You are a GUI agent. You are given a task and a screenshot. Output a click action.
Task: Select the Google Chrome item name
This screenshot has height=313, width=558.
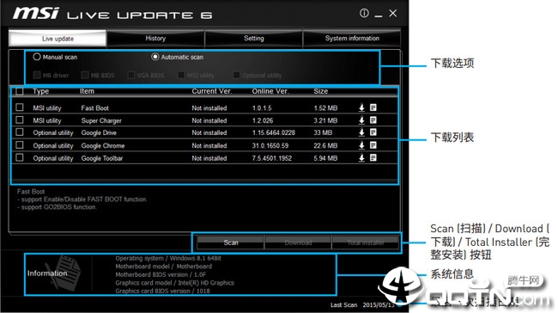pyautogui.click(x=103, y=145)
